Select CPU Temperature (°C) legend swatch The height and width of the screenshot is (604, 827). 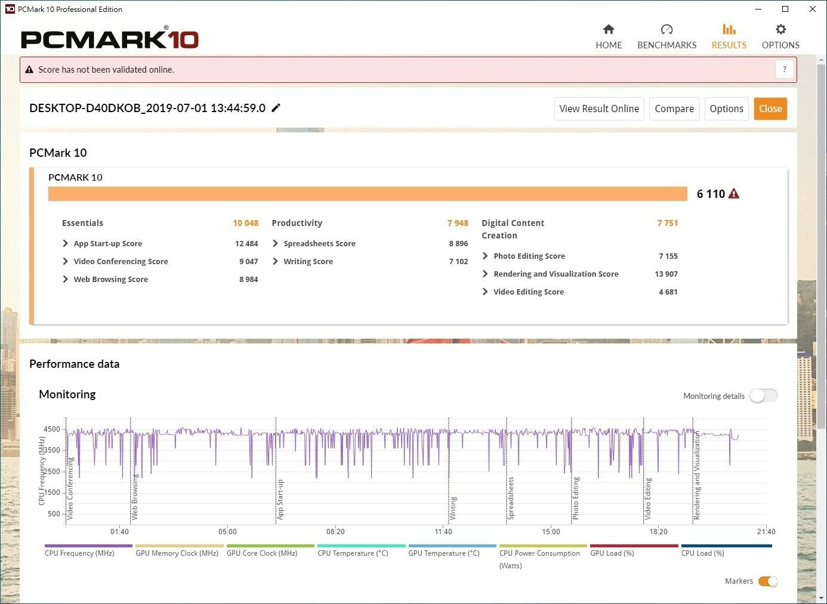click(362, 546)
